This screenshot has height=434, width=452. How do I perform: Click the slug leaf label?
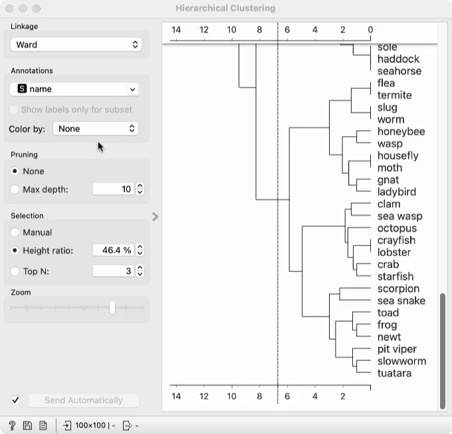(x=387, y=108)
